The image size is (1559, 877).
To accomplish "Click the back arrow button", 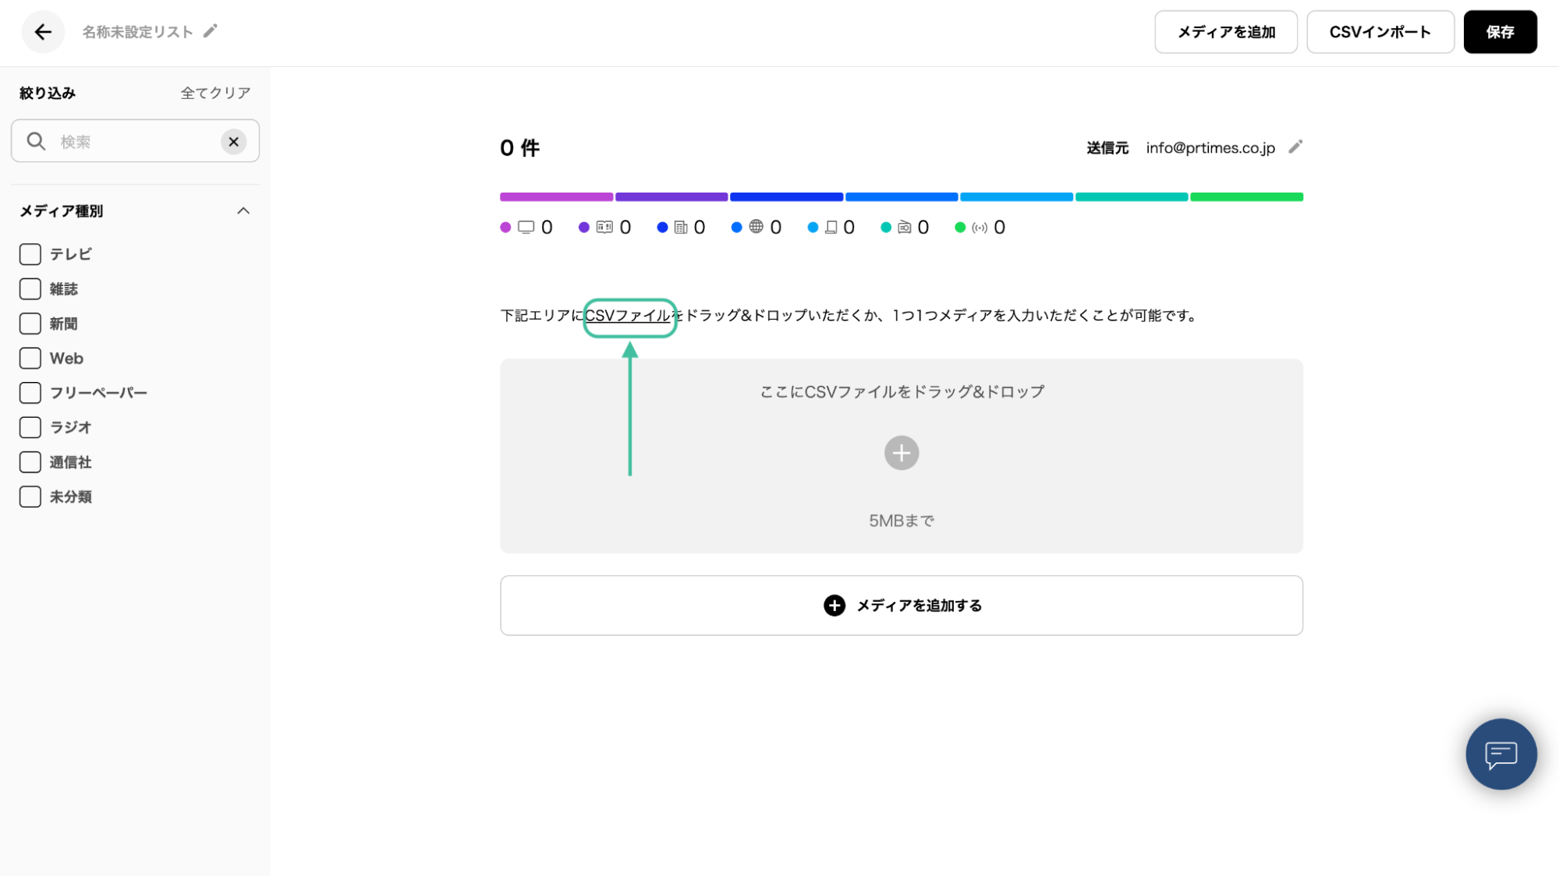I will (x=43, y=32).
